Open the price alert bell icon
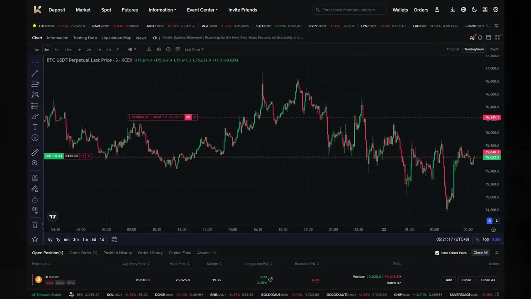Screen dimensions: 531x299 (480, 38)
